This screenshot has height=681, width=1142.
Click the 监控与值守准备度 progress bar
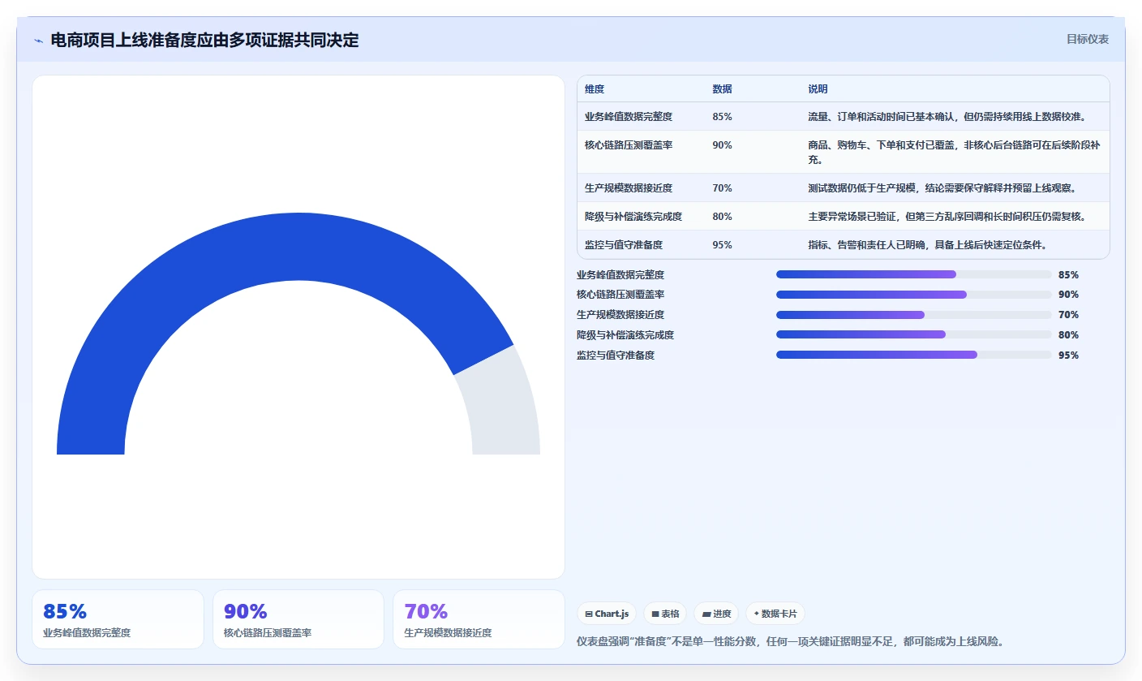(x=913, y=355)
